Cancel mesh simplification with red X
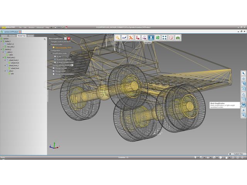The width and height of the screenshot is (247, 185). click(x=69, y=39)
